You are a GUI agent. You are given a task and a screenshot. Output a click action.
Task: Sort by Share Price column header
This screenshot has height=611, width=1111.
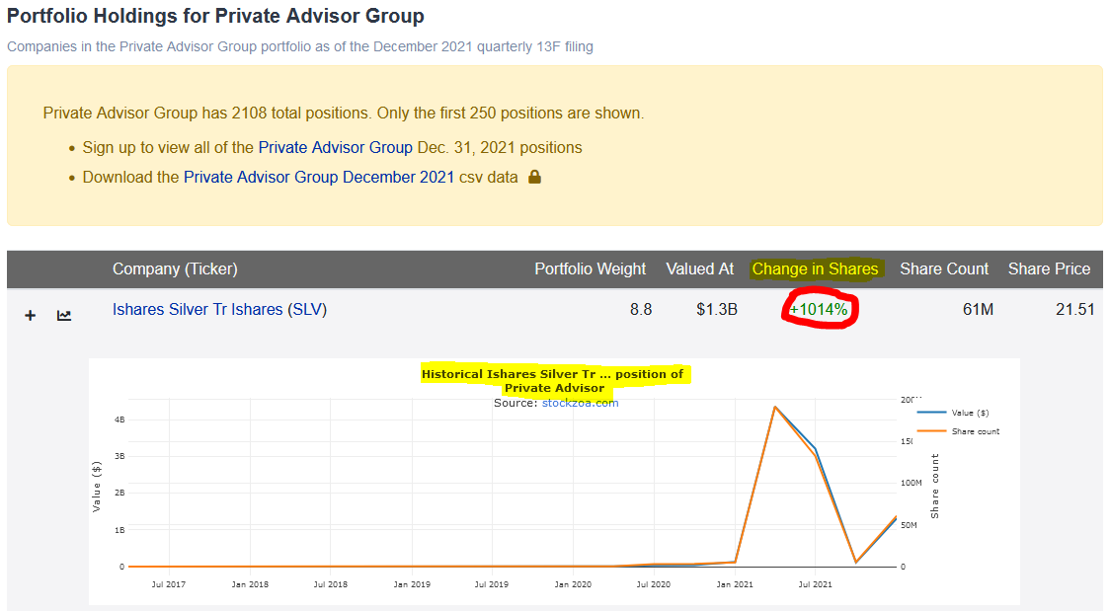click(1050, 269)
